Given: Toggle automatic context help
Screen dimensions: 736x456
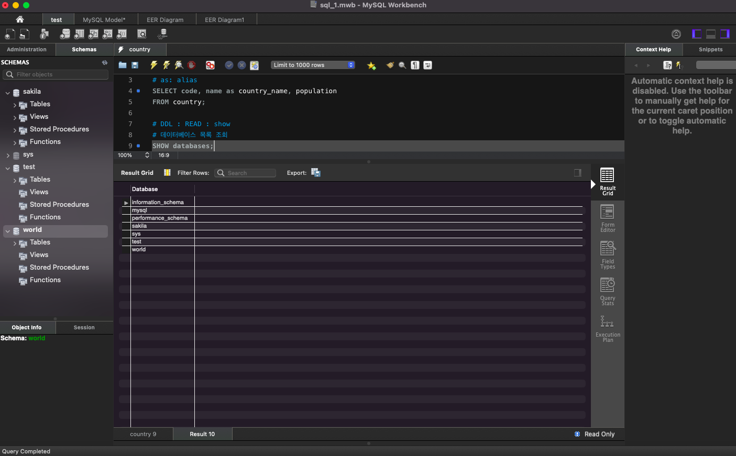Looking at the screenshot, I should click(x=679, y=65).
